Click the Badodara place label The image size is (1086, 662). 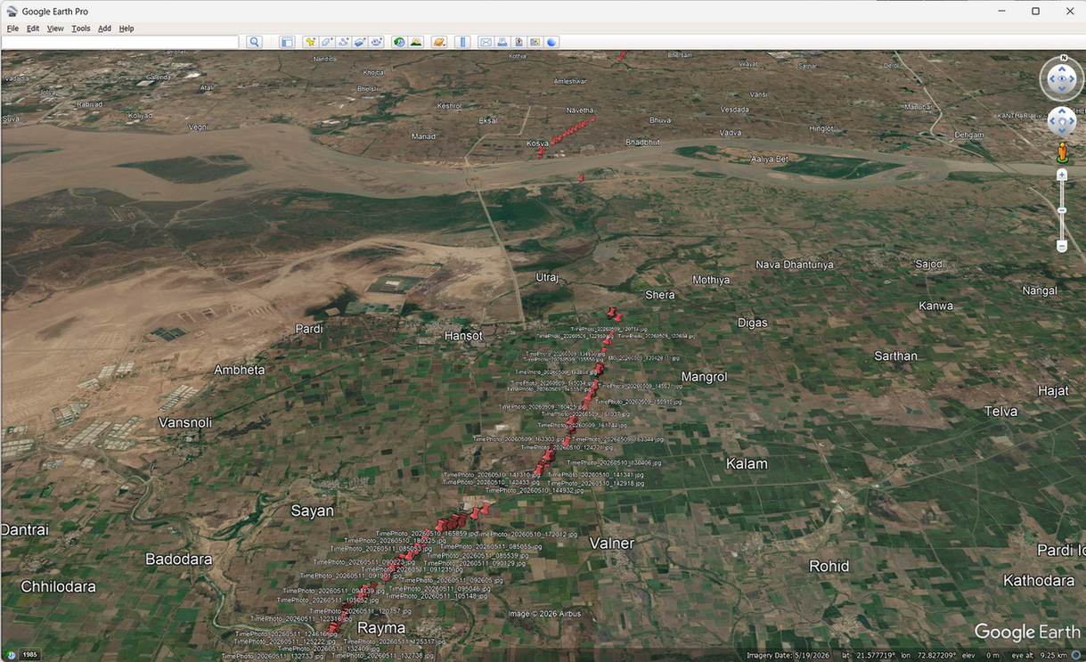[179, 560]
